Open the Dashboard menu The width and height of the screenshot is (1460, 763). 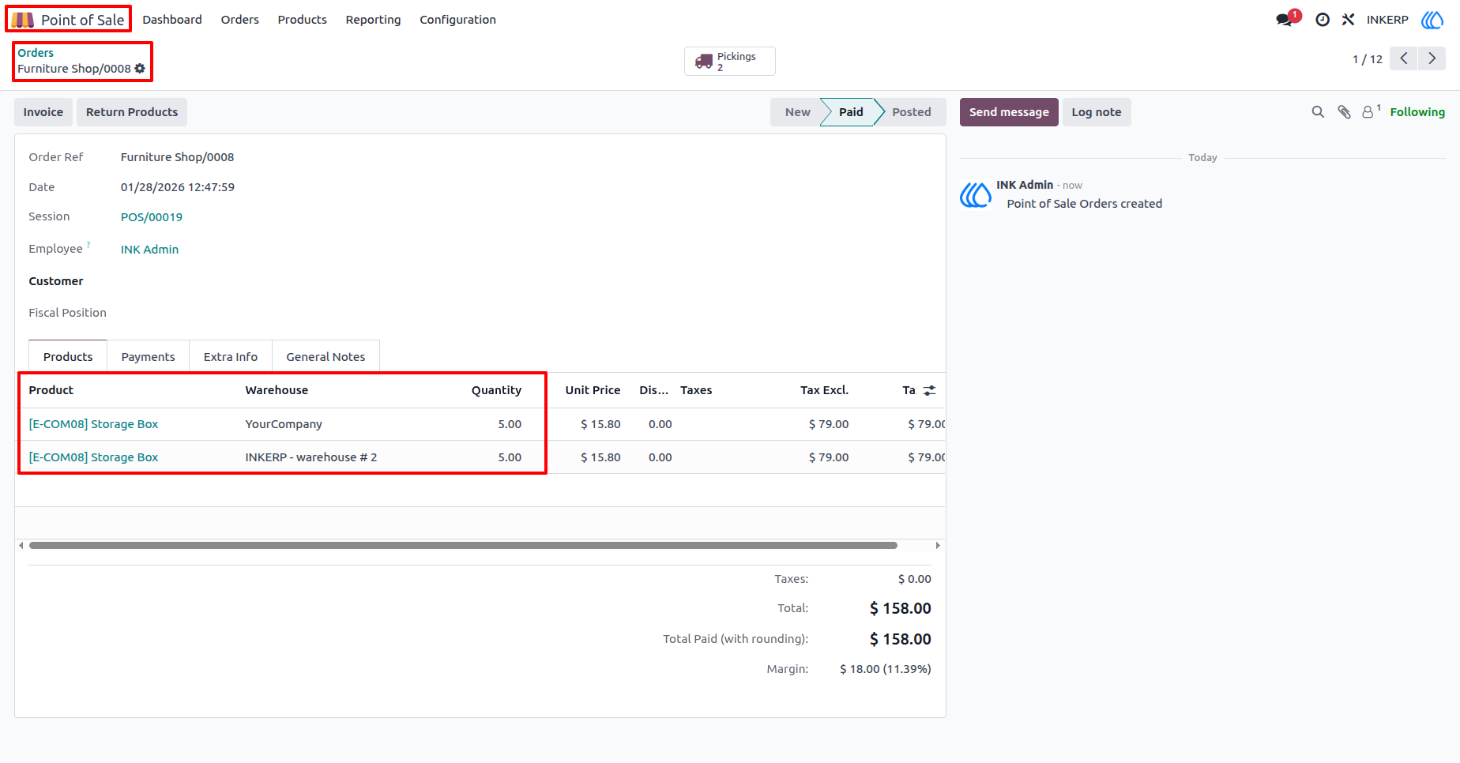[172, 20]
